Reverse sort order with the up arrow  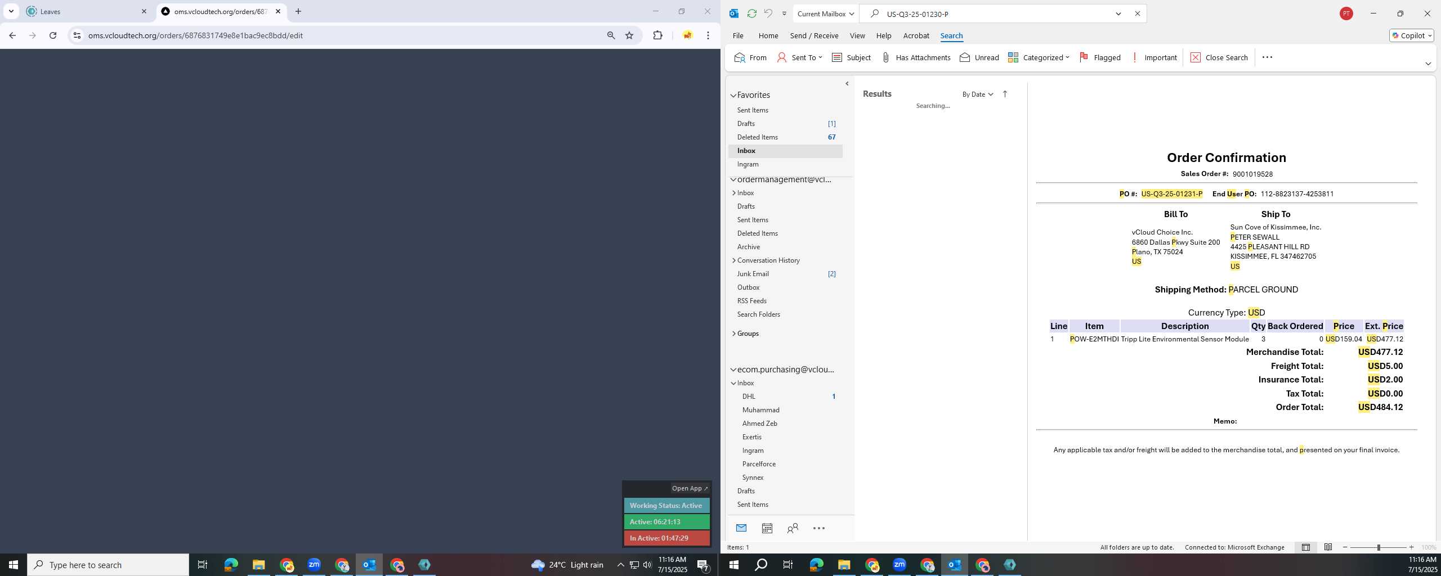(1005, 94)
